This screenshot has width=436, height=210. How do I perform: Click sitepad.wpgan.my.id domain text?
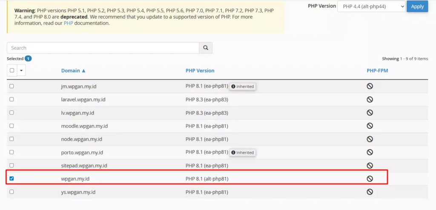click(x=84, y=165)
